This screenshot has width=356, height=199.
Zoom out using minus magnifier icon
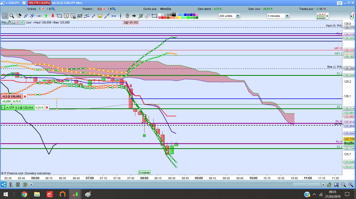344,185
